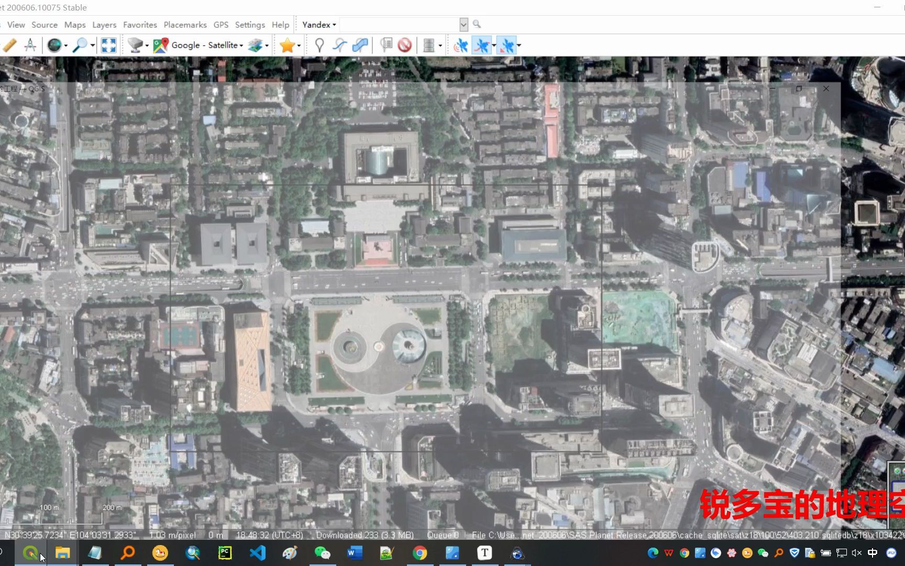Open the Placemarks menu
Screen dimensions: 905x566
(x=185, y=25)
